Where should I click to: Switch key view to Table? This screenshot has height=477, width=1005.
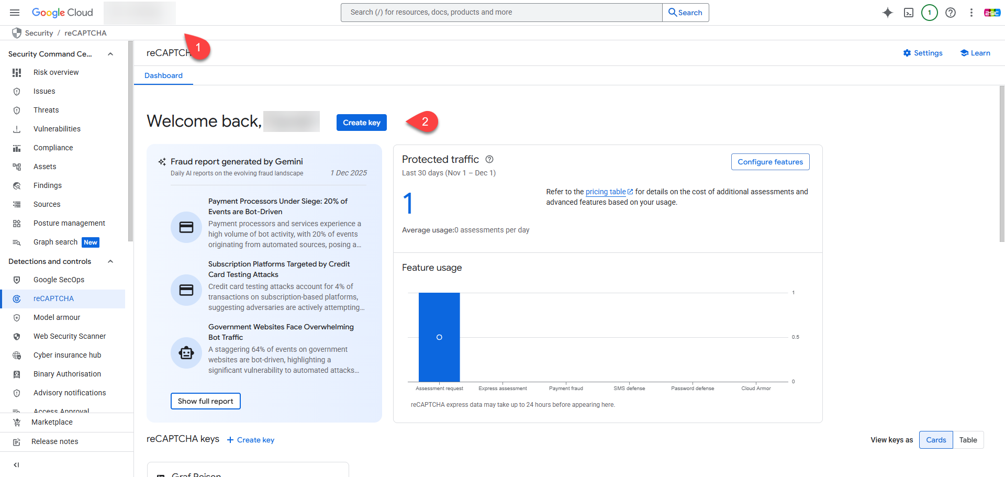point(968,440)
